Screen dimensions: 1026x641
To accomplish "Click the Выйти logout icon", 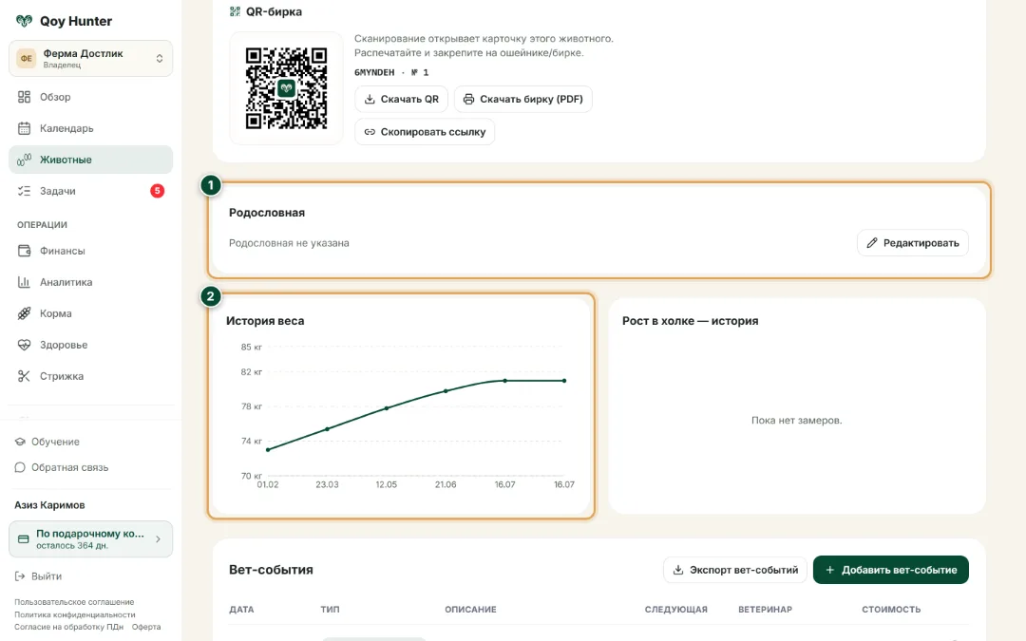I will click(x=20, y=576).
